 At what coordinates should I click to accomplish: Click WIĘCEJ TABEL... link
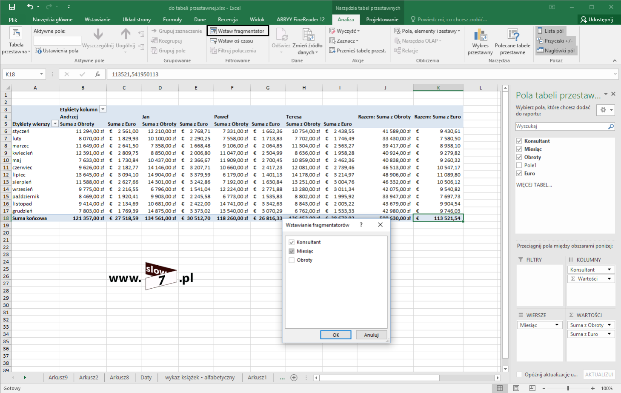pos(534,185)
